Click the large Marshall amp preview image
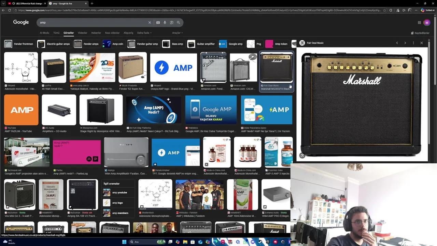This screenshot has width=437, height=246. tap(362, 104)
